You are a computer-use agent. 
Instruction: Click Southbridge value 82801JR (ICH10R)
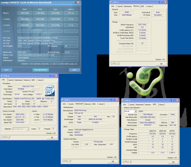click(x=95, y=119)
